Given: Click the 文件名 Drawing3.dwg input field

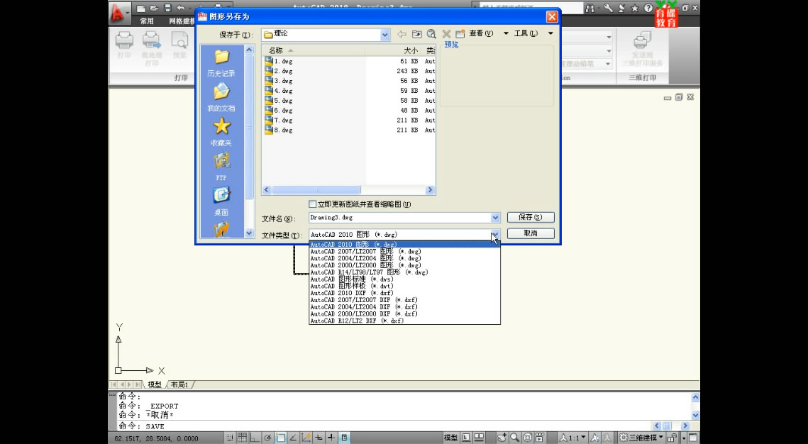Looking at the screenshot, I should coord(400,218).
